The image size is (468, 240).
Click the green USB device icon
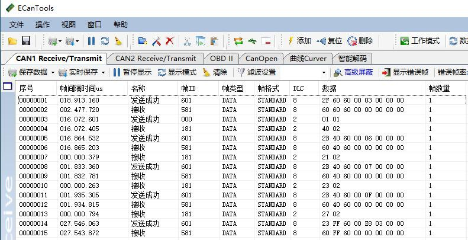click(253, 41)
